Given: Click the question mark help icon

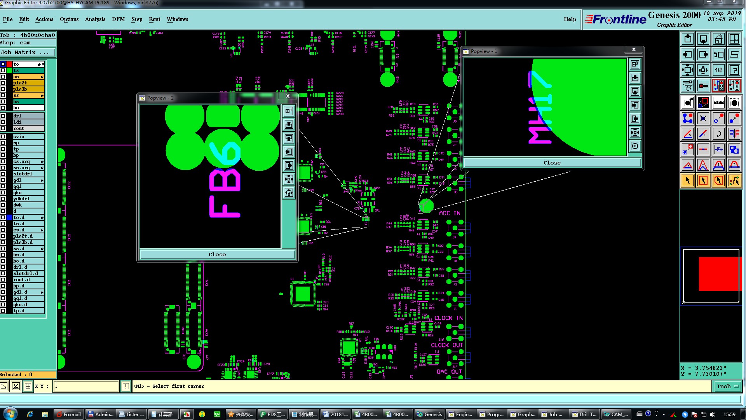Looking at the screenshot, I should coord(734,70).
